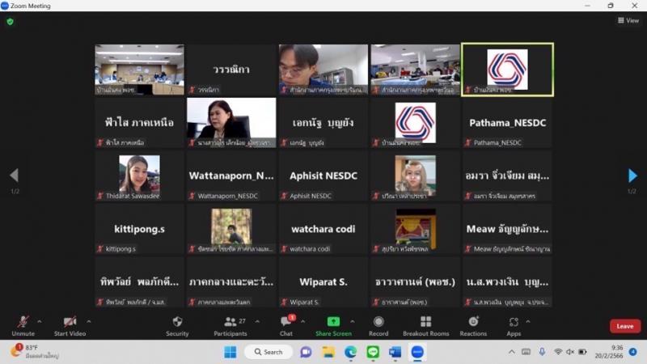Expand the arrow next to Chat
The width and height of the screenshot is (647, 364).
pyautogui.click(x=302, y=321)
